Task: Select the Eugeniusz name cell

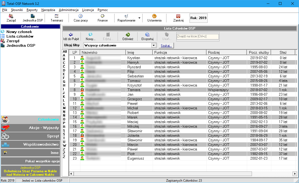Action: 139,158
